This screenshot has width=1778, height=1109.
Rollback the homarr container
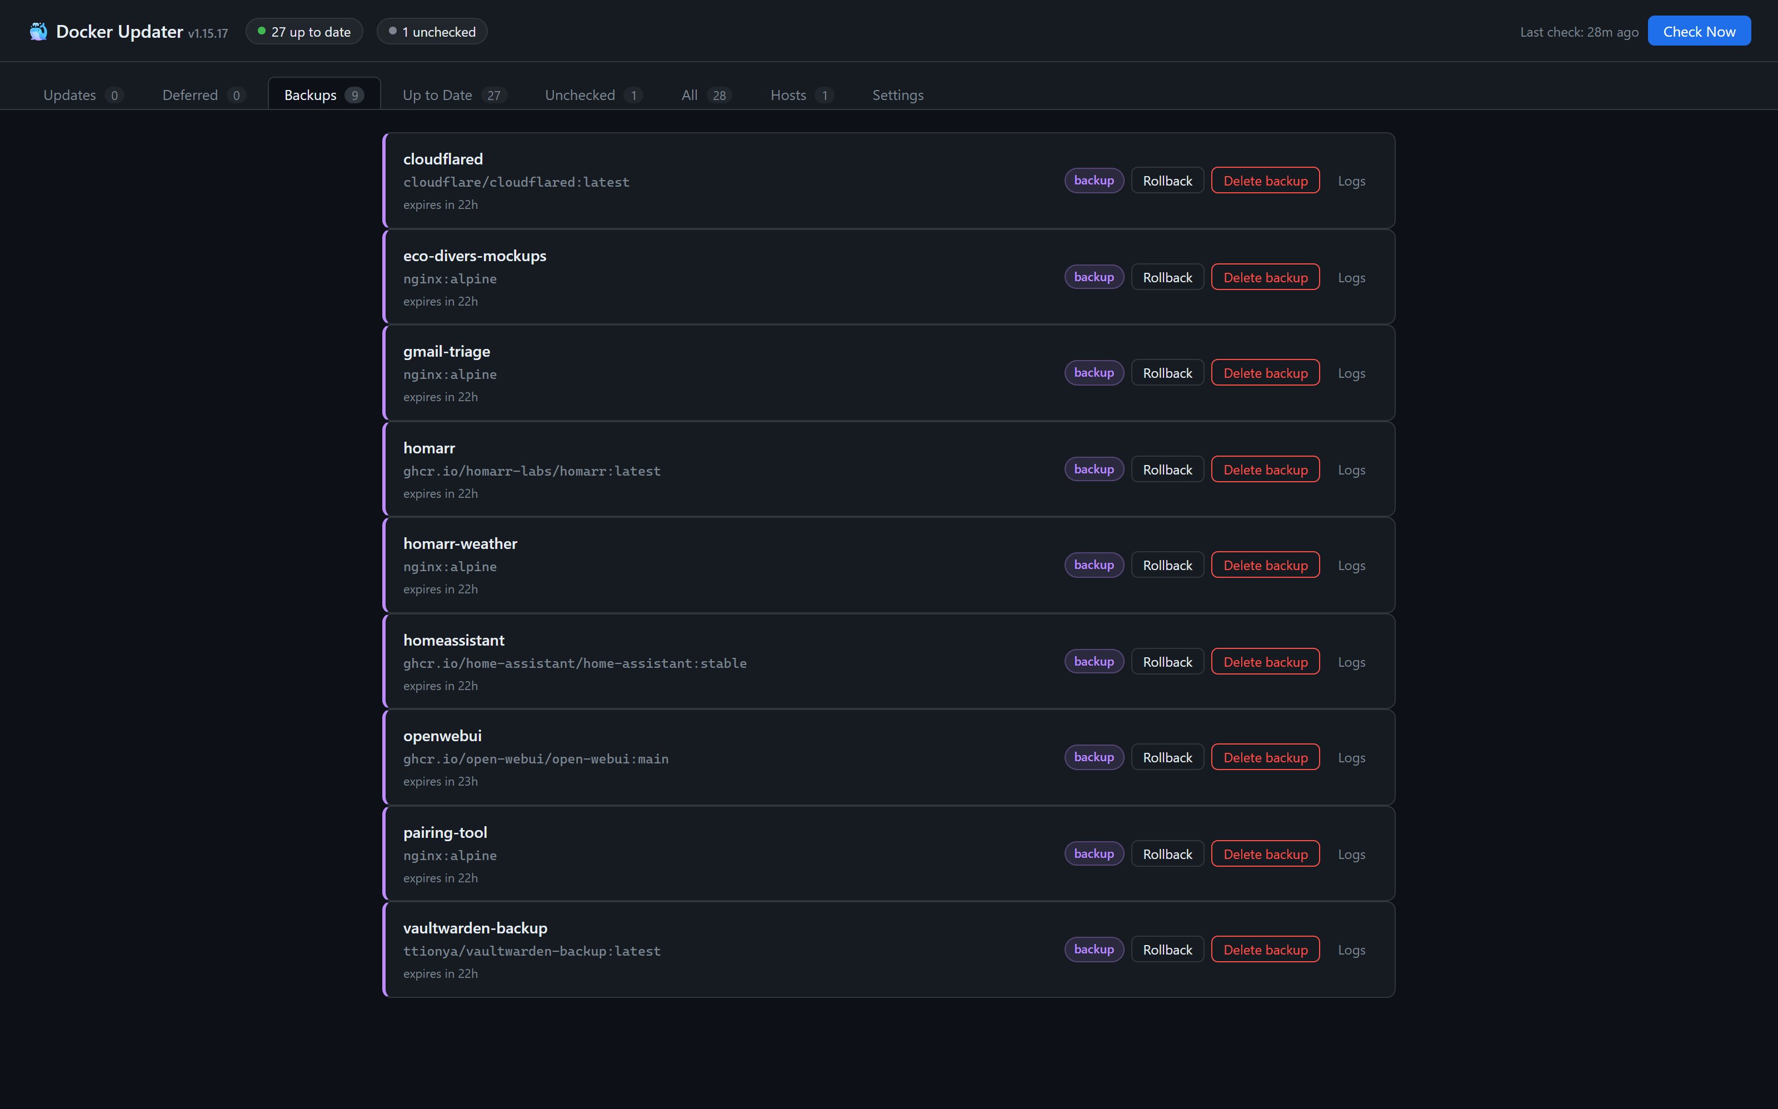pos(1168,469)
